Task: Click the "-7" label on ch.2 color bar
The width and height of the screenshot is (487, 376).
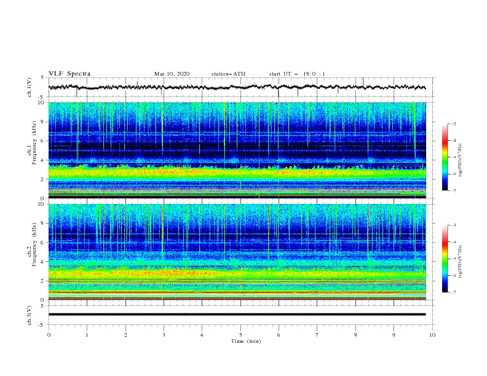Action: (x=453, y=292)
